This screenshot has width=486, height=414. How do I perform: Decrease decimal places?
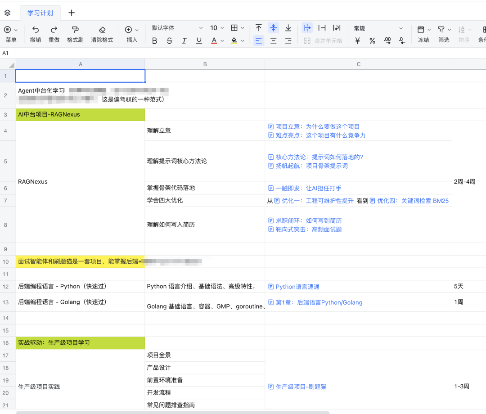(402, 40)
